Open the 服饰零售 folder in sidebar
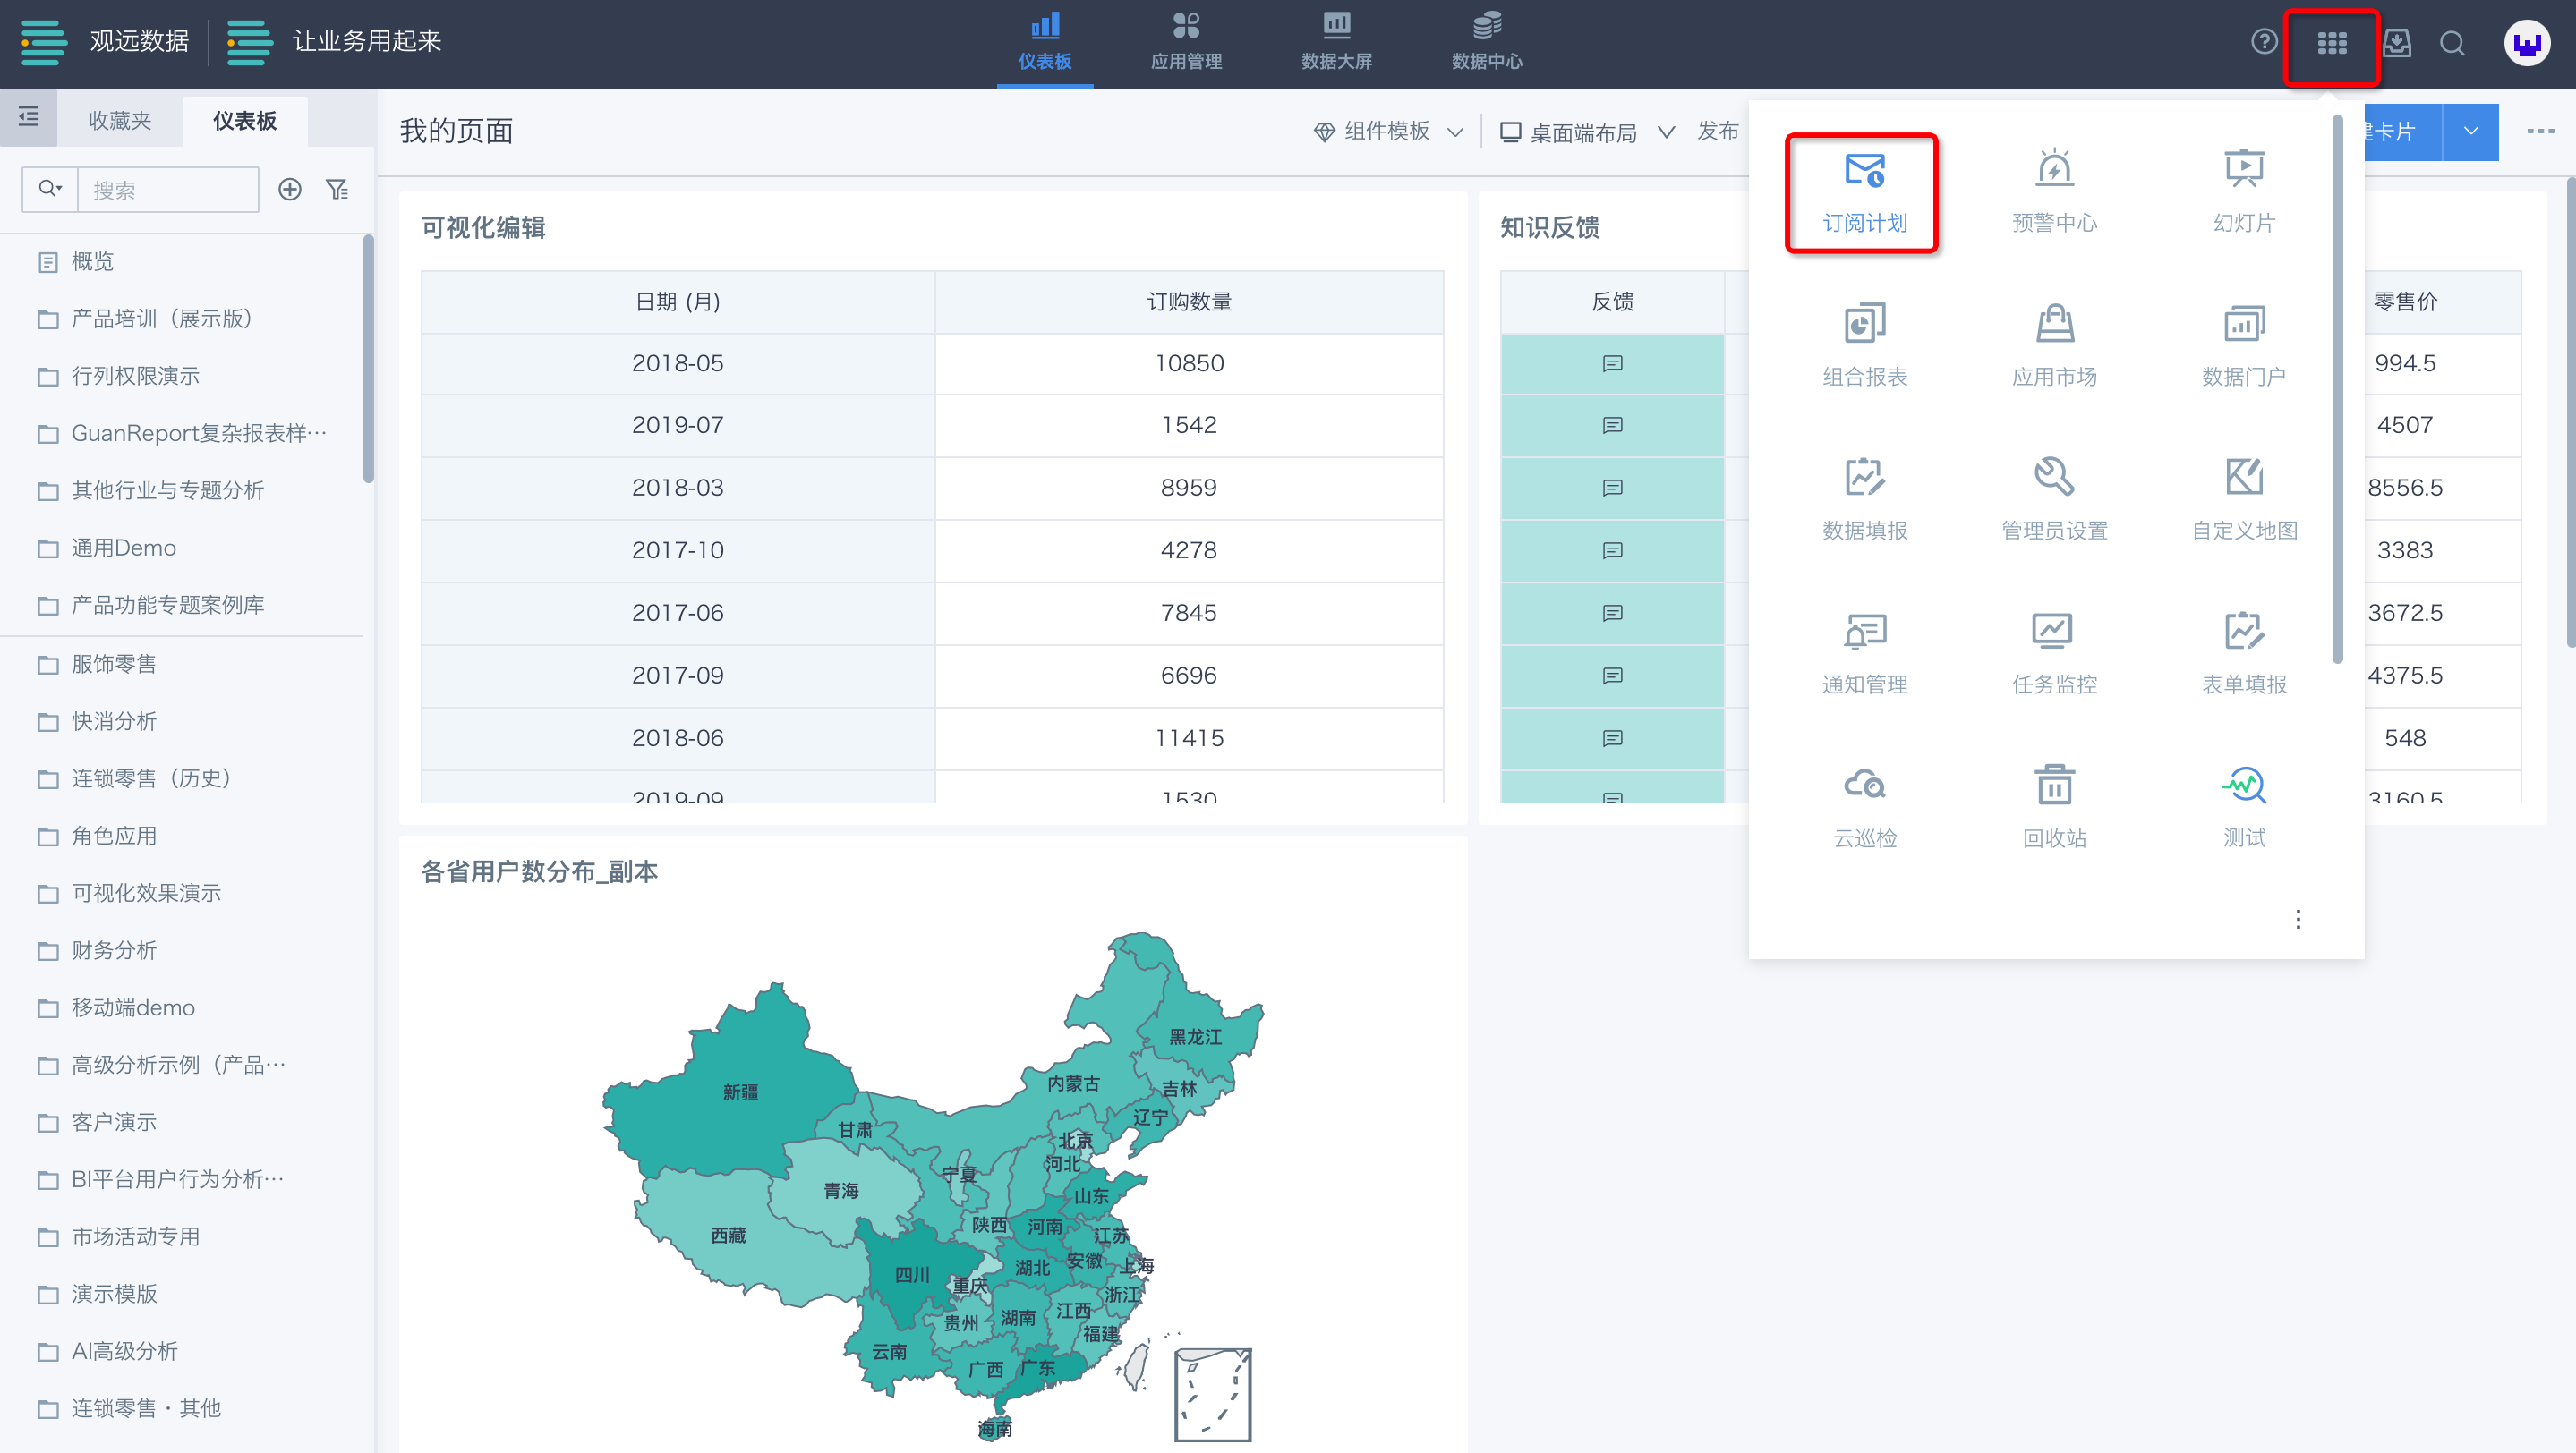 point(114,664)
